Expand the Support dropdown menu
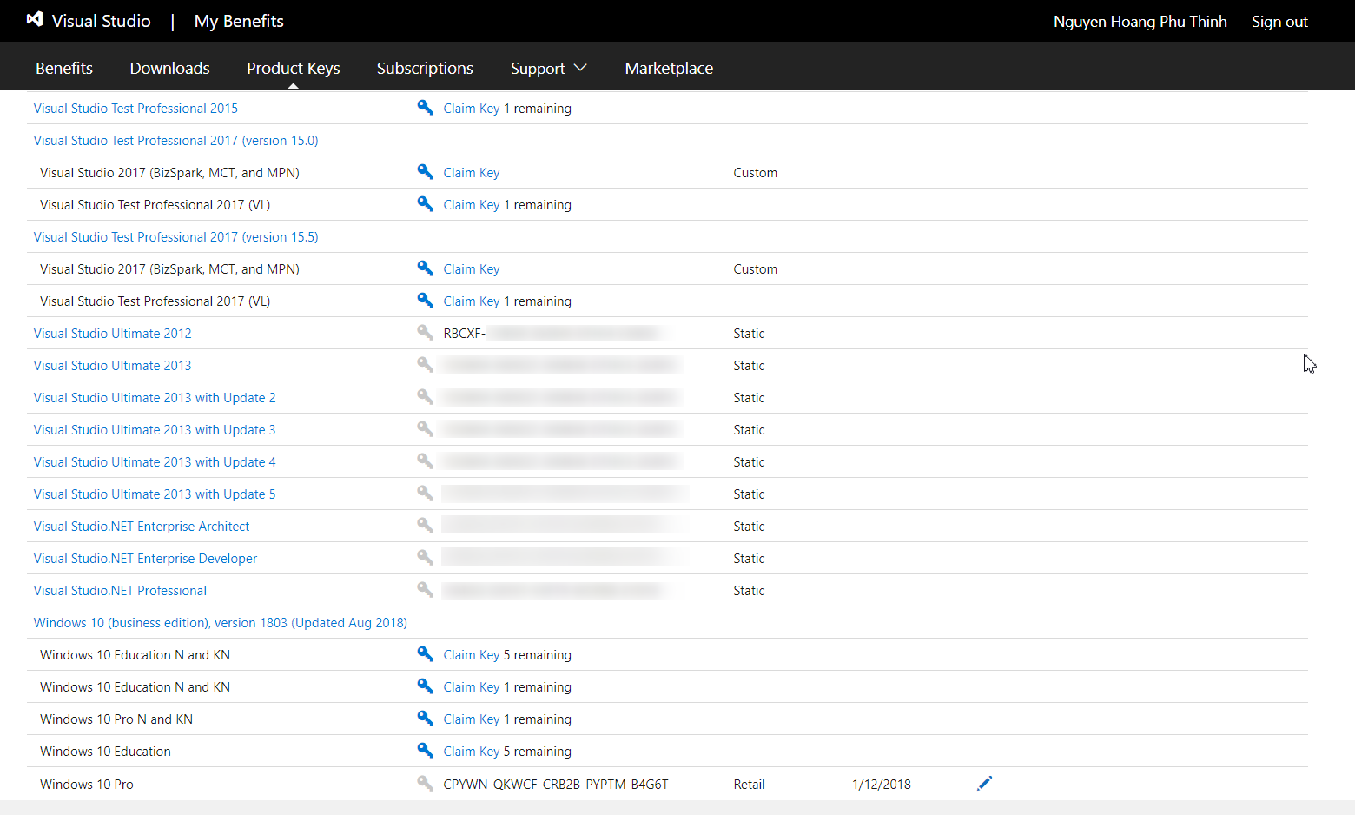1355x815 pixels. [549, 68]
